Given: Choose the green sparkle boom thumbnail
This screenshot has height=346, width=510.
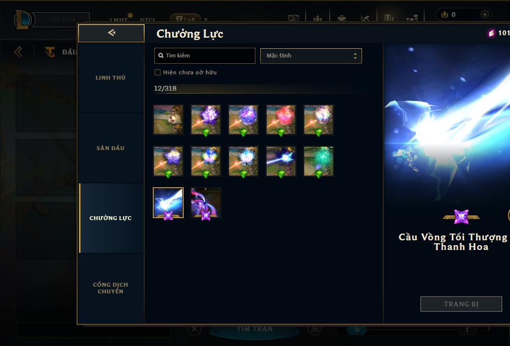Looking at the screenshot, I should 319,161.
